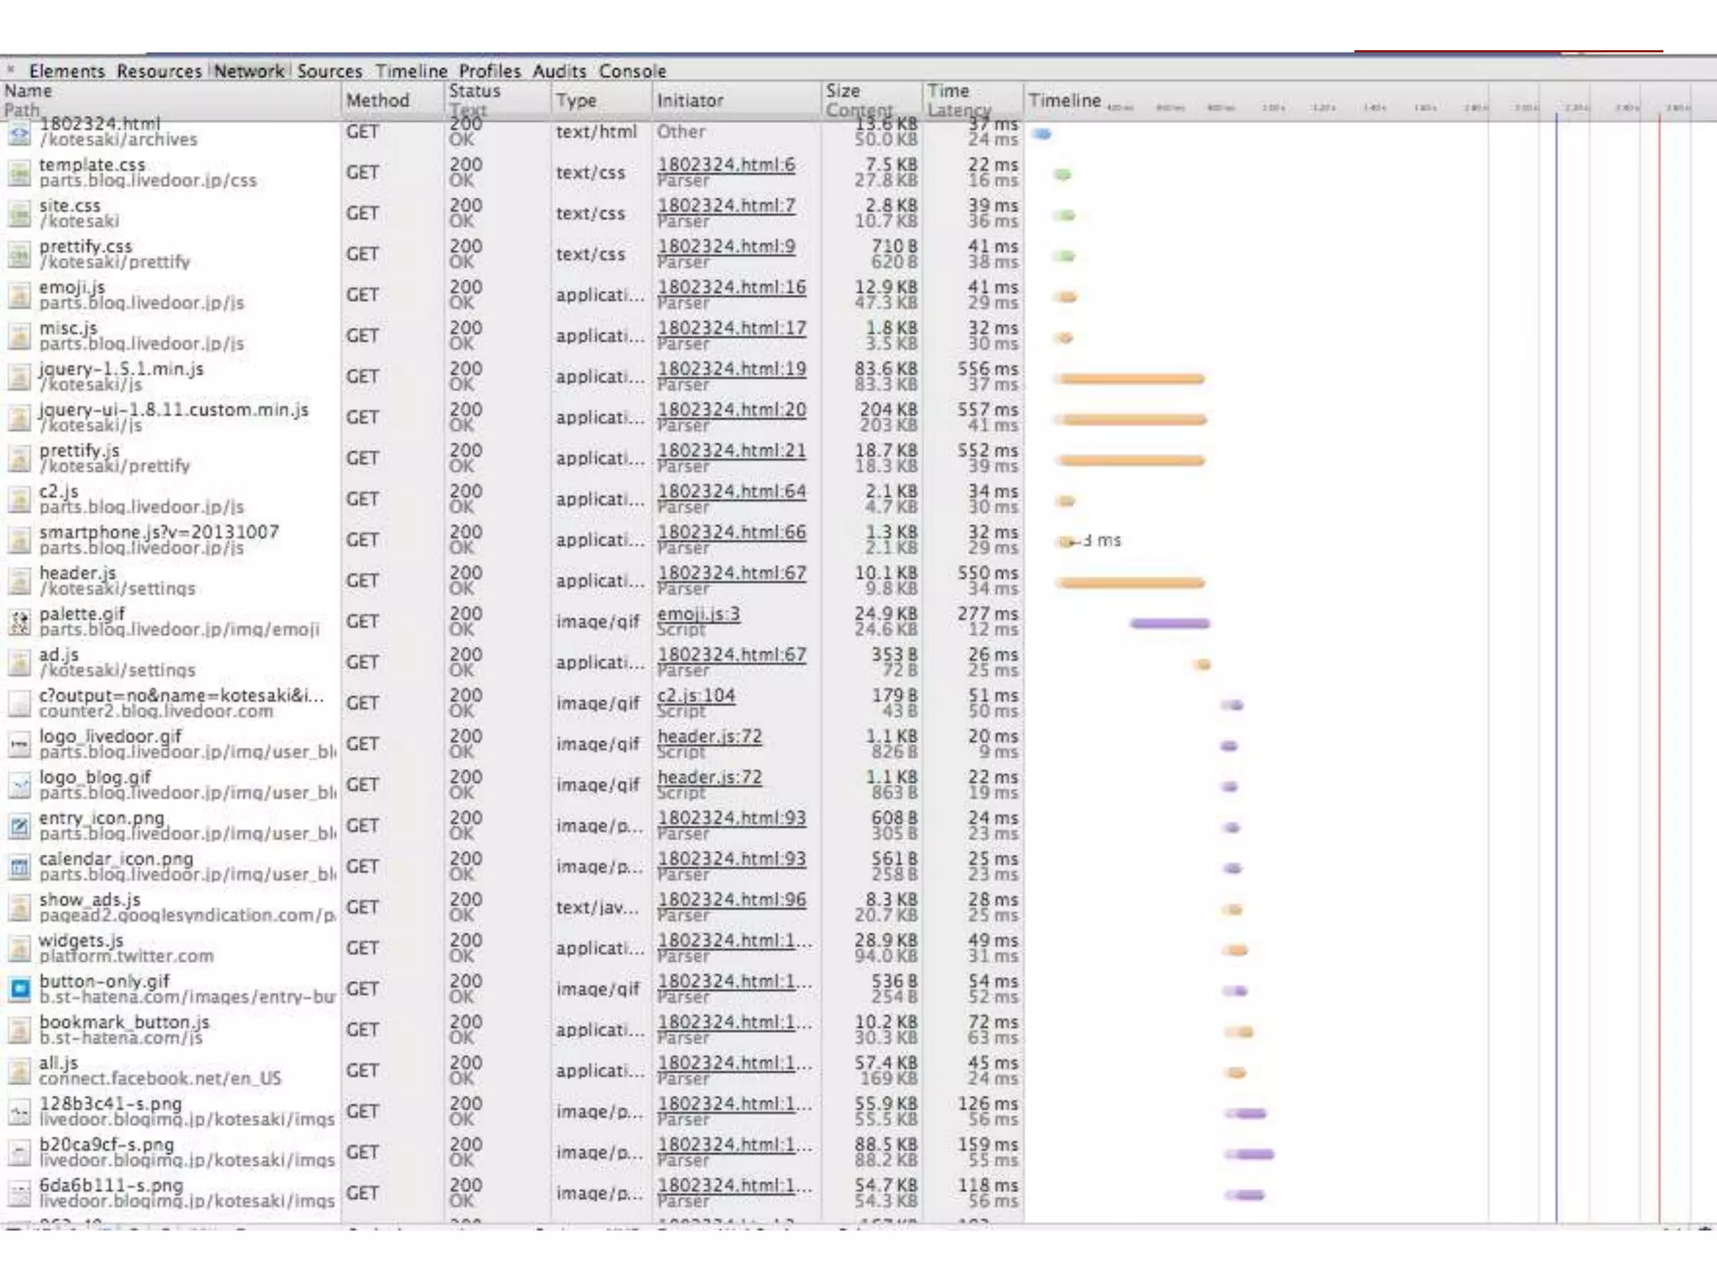
Task: Click the template.css stylesheet file icon
Action: click(x=18, y=173)
